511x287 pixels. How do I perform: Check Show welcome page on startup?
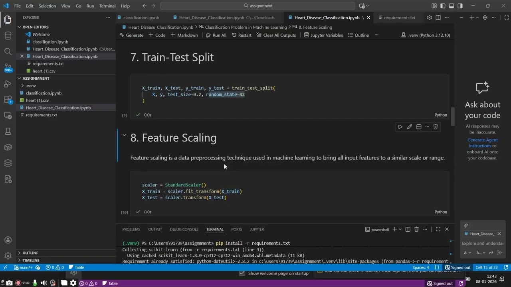[242, 273]
